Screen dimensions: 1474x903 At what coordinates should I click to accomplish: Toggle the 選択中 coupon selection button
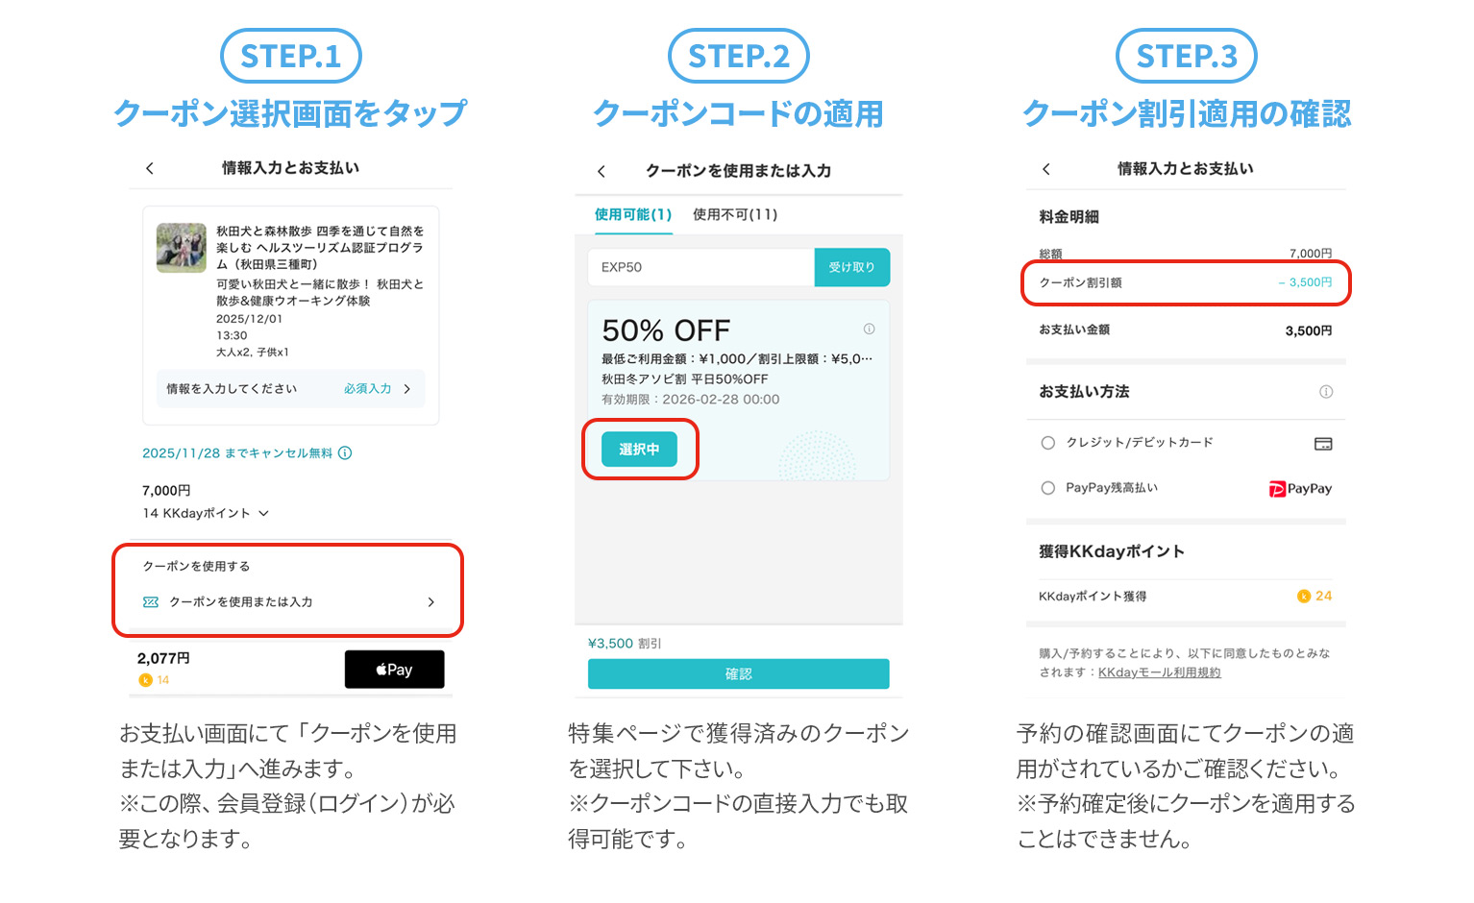point(639,450)
